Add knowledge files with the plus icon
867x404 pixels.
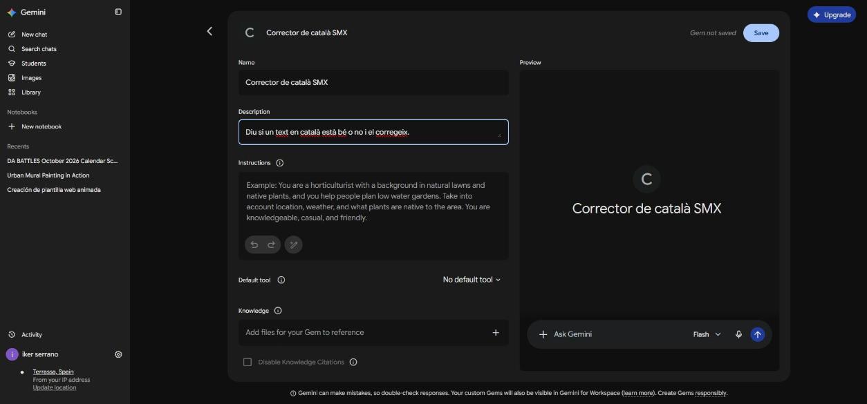pos(496,332)
